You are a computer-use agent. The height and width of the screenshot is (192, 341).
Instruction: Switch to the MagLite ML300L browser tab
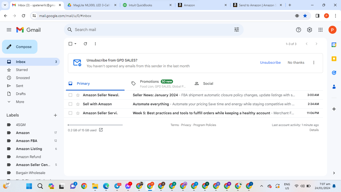click(x=92, y=5)
